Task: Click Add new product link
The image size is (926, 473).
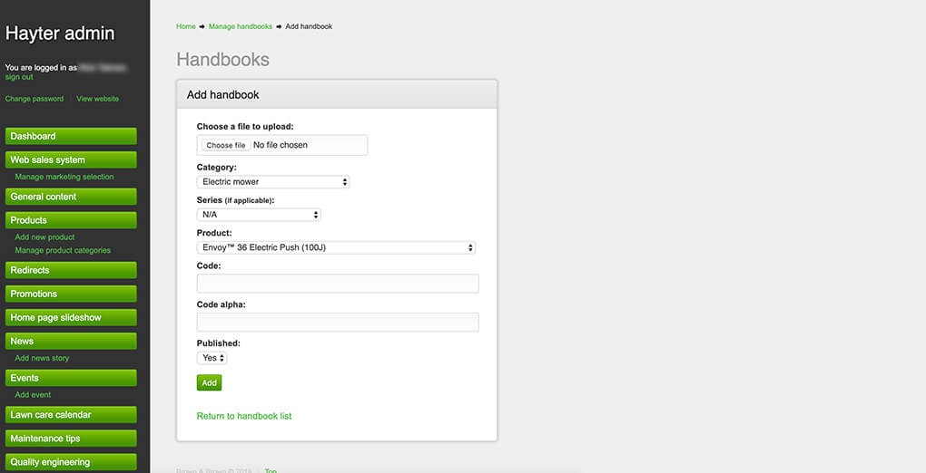Action: click(x=44, y=237)
